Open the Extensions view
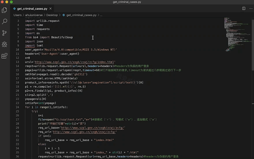Screen dimensions: 254x159 tap(4, 56)
